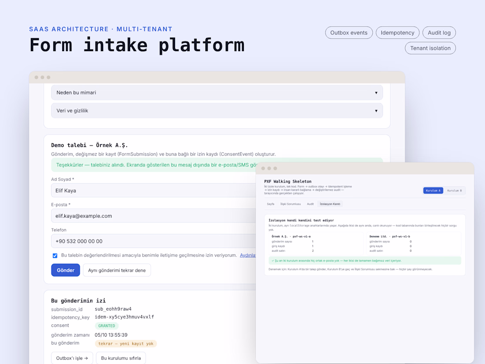Expand the "Neden bu mimari" section arrow
485x364 pixels.
(x=376, y=93)
